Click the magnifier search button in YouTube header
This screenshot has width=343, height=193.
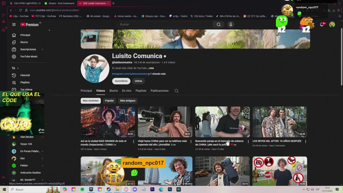click(219, 24)
